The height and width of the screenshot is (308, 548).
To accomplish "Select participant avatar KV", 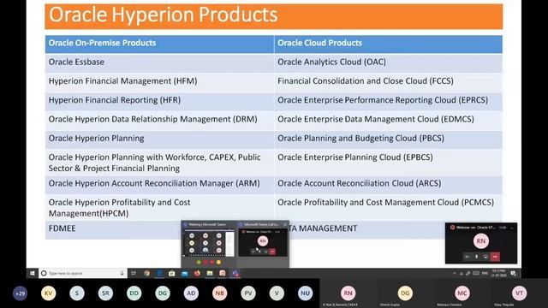I will pos(48,293).
